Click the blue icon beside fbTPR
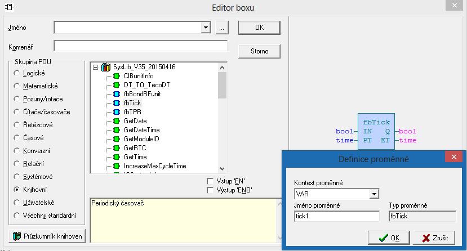 (x=117, y=112)
